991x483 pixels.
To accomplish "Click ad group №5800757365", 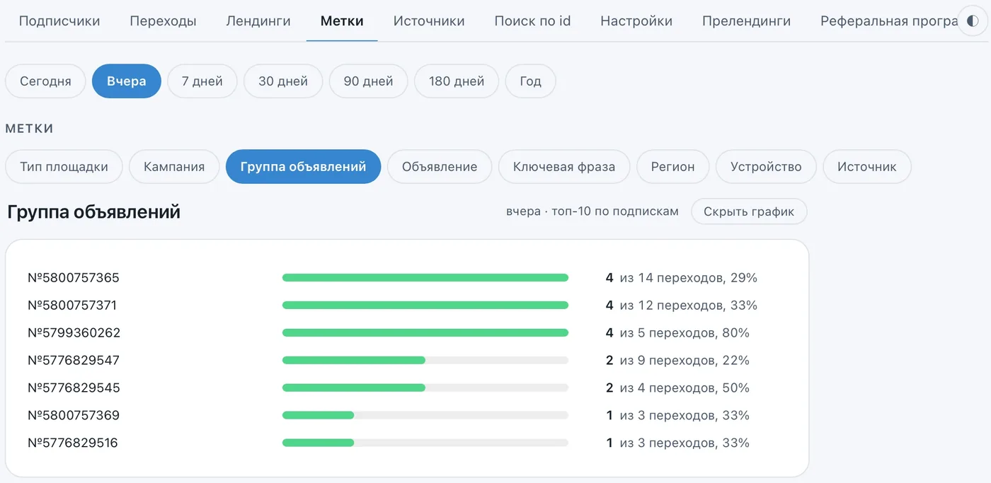I will (74, 278).
